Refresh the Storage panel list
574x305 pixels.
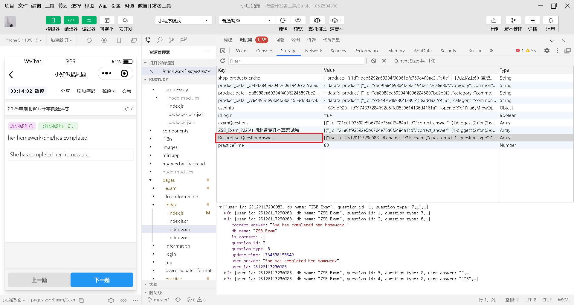point(222,61)
